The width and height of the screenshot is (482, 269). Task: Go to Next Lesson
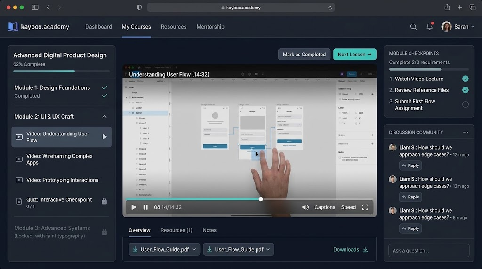click(355, 55)
